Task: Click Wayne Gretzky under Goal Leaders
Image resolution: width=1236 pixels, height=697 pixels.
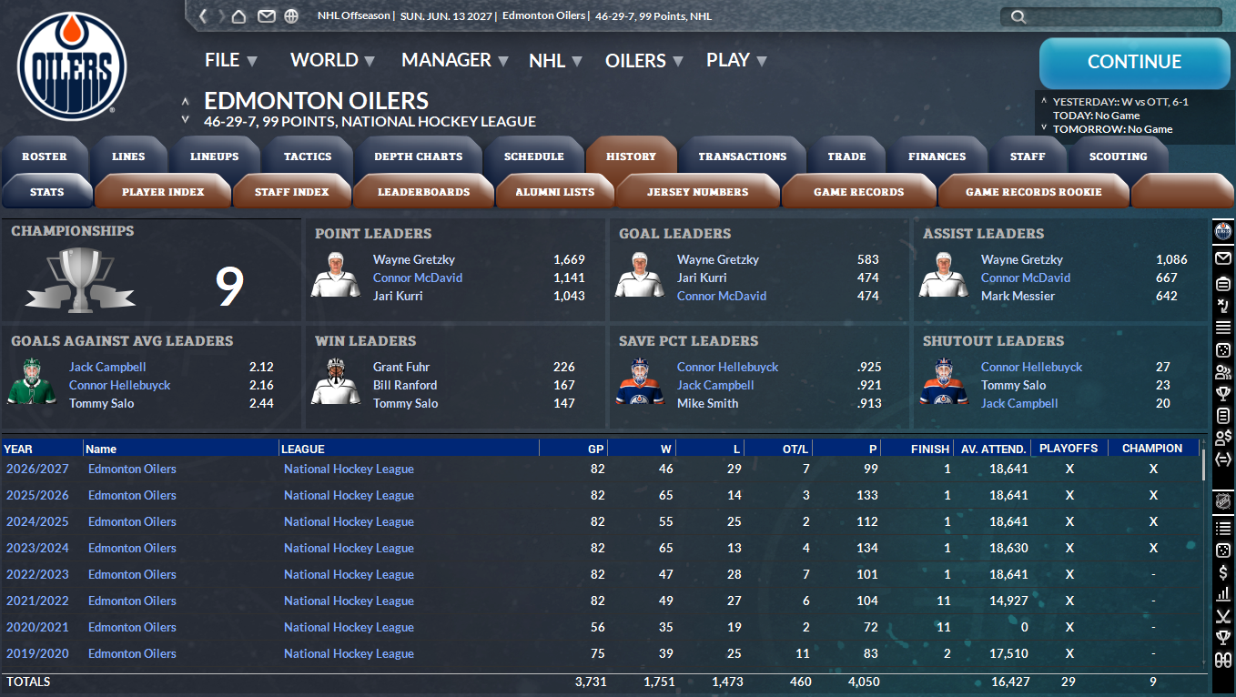Action: pyautogui.click(x=718, y=259)
